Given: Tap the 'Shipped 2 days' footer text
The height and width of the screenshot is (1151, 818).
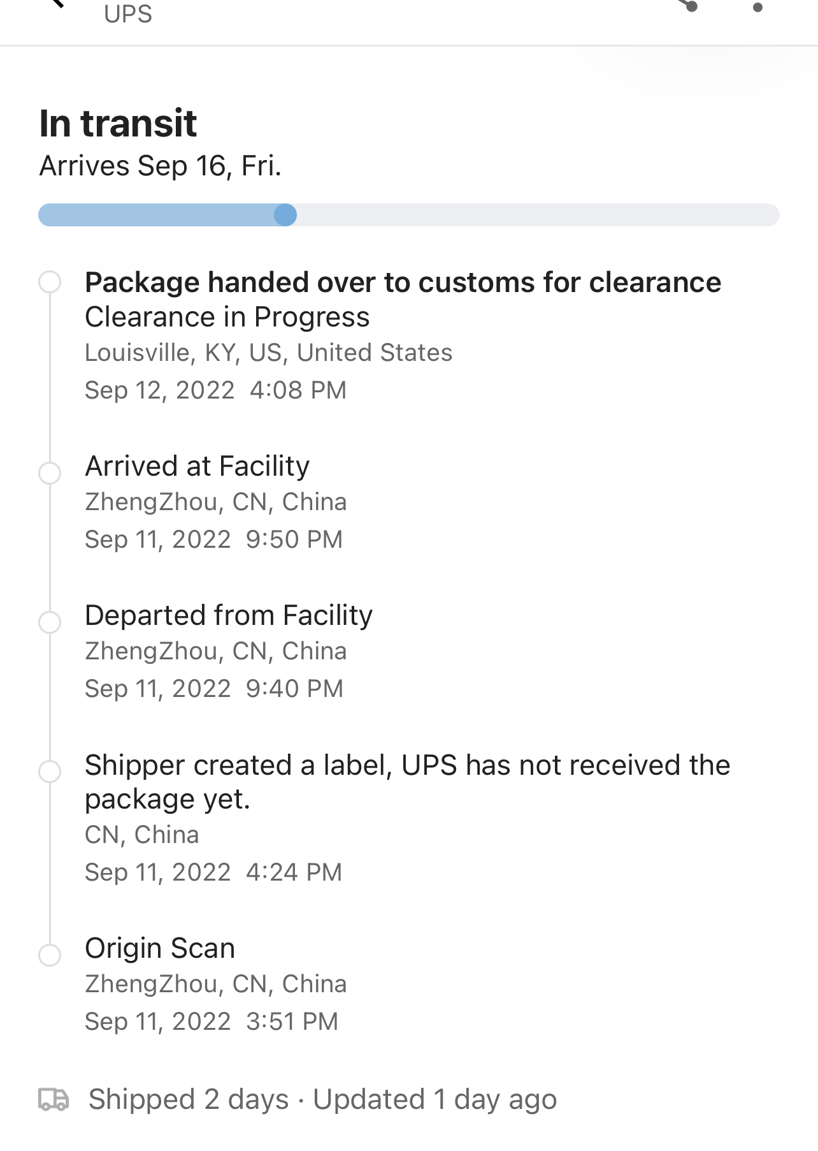Looking at the screenshot, I should point(189,1099).
